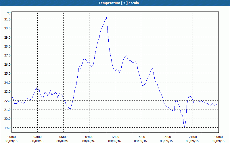Screen dimensions: 230x144
Task: Click the 15:00 time axis label
Action: pos(141,137)
